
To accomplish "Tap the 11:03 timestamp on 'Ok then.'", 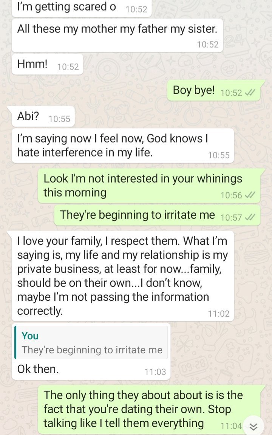I will [155, 372].
